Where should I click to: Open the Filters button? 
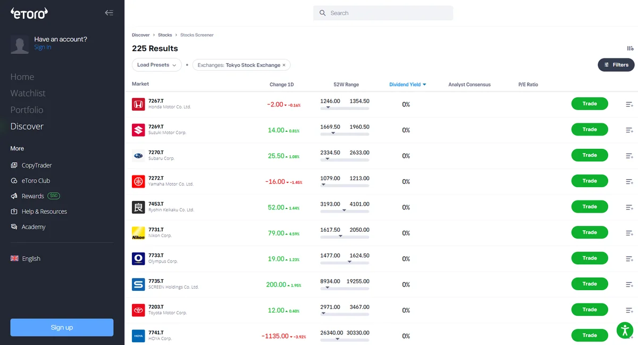(x=616, y=65)
